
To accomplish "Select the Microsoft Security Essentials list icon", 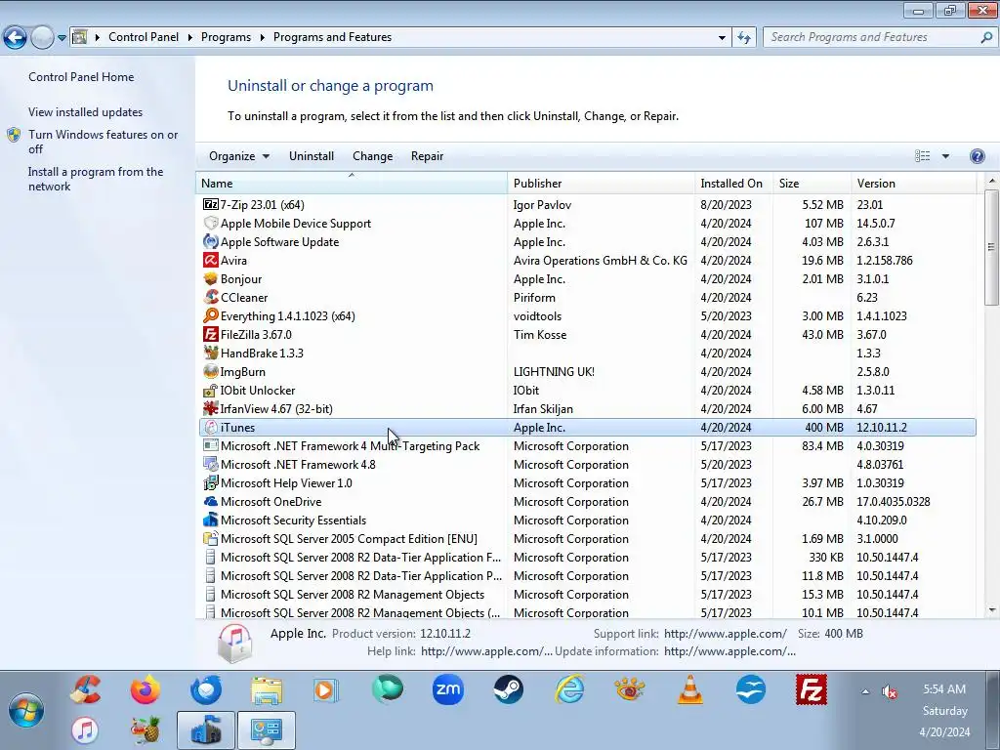I will (211, 520).
